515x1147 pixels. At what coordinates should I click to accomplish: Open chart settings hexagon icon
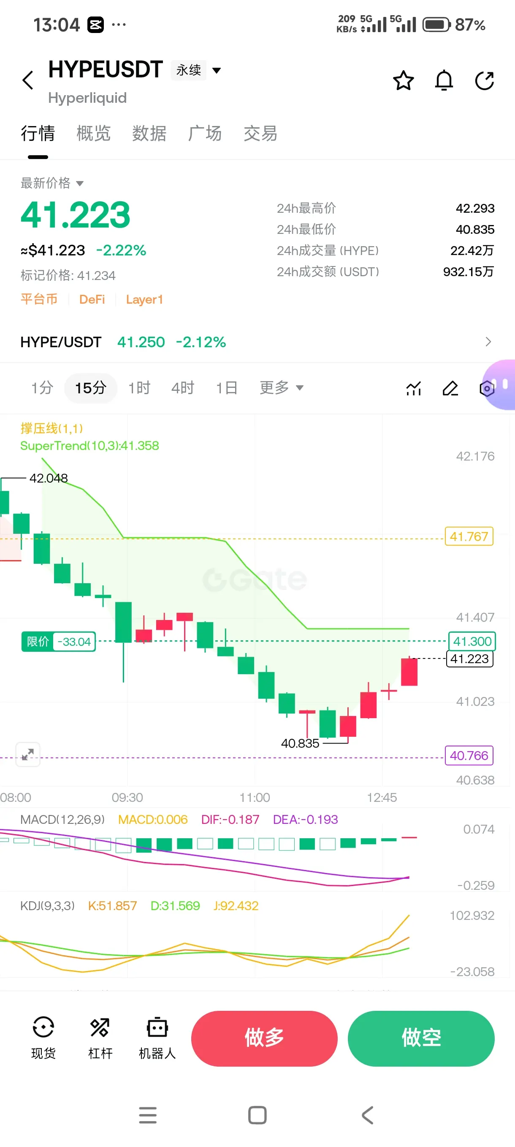pos(487,388)
